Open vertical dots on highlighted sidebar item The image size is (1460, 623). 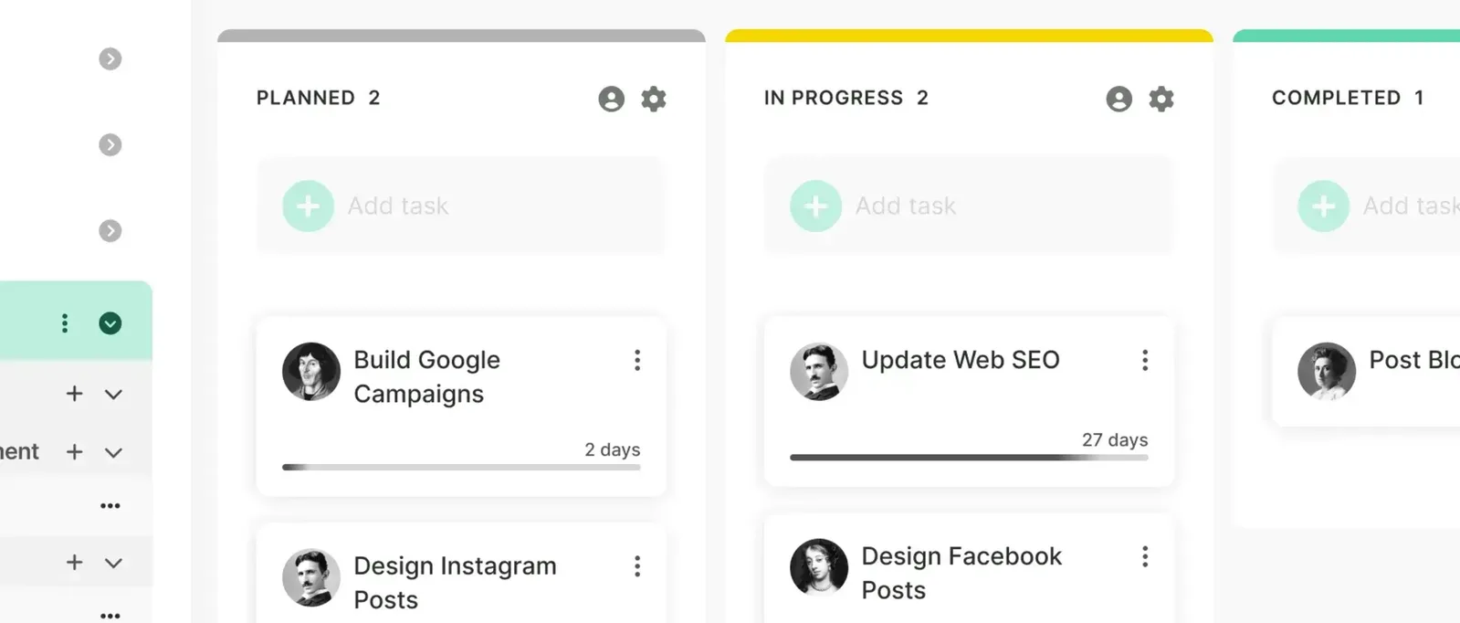[65, 323]
